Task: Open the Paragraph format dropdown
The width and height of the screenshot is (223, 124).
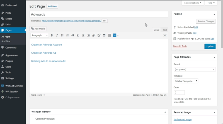Action: [x=40, y=35]
